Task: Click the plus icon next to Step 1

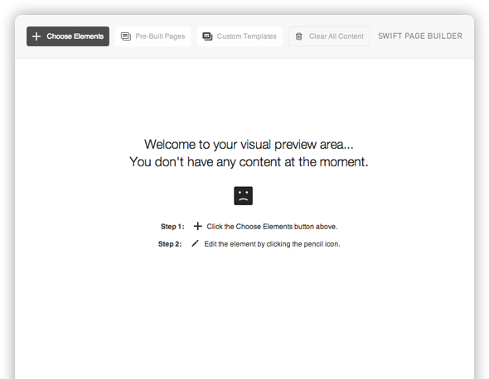Action: [198, 226]
